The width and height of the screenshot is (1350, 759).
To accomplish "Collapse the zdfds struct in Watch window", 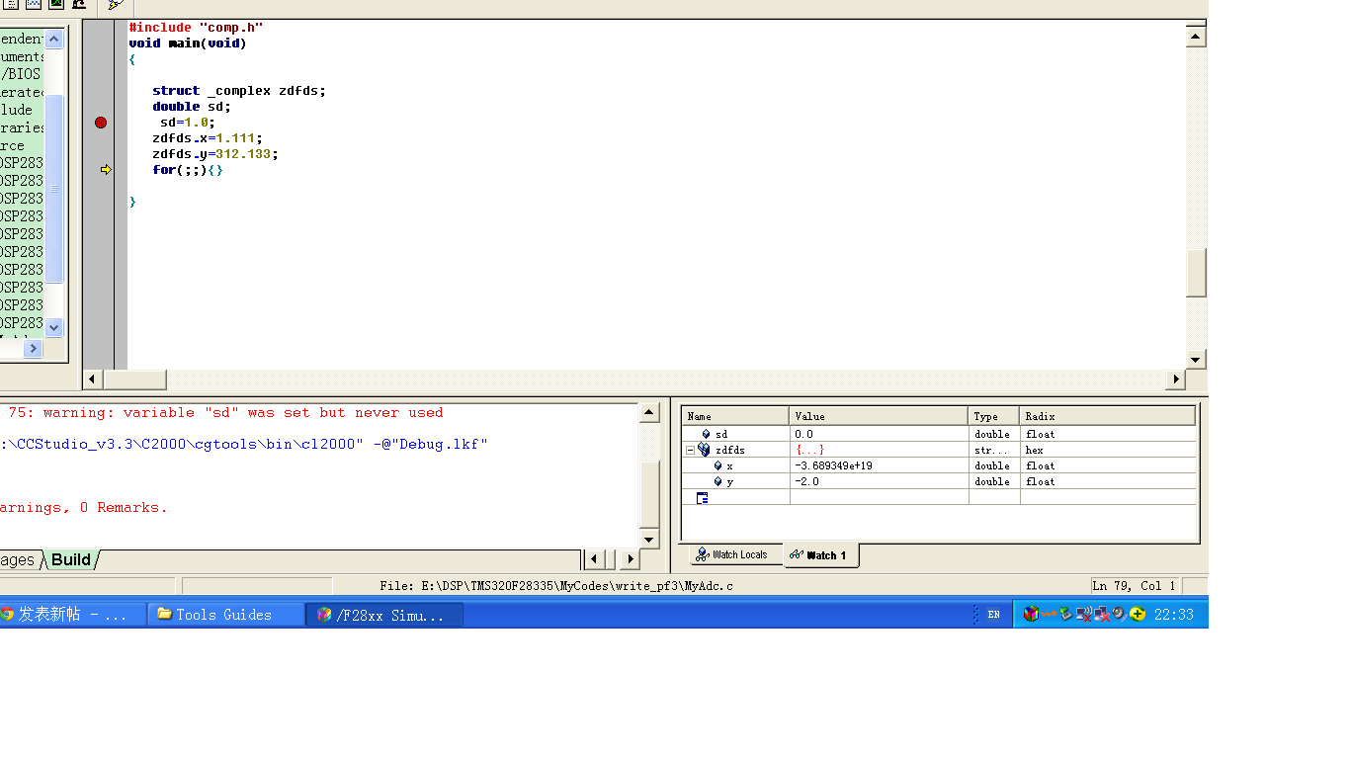I will pos(691,450).
